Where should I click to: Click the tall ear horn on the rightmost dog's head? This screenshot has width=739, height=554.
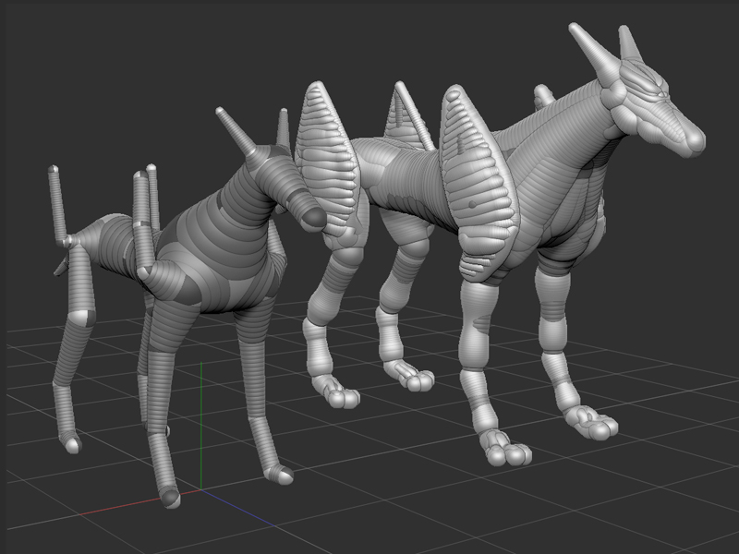(x=594, y=53)
